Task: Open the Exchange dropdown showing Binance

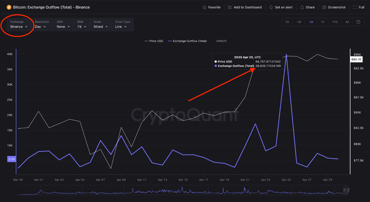Action: [x=18, y=26]
